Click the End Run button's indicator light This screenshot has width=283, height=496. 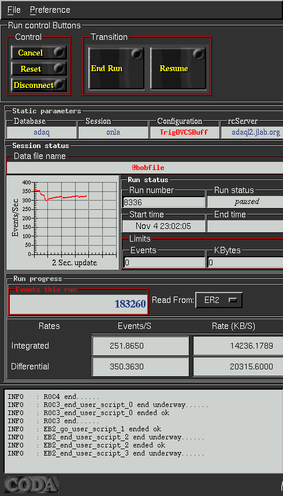coord(137,54)
